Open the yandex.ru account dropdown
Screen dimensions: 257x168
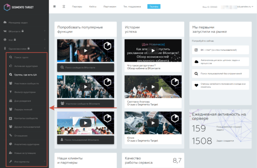click(245, 7)
